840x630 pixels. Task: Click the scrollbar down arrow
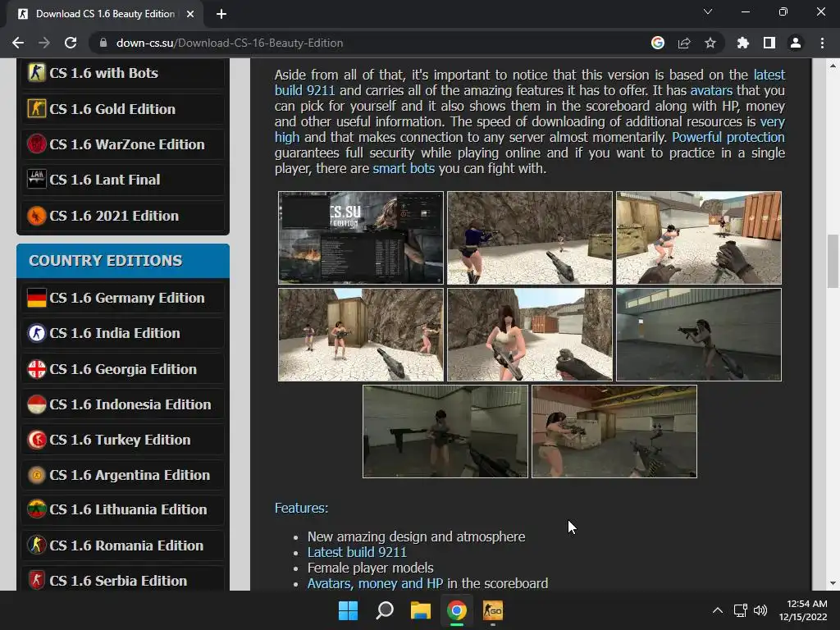click(x=832, y=583)
